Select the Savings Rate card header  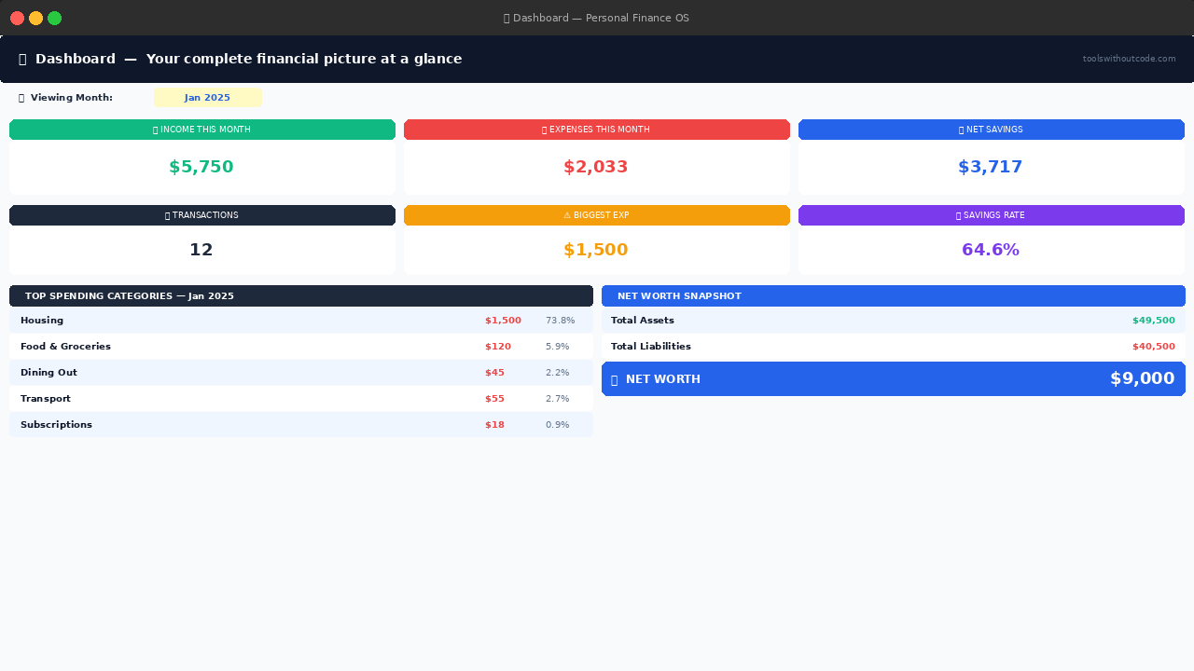992,215
